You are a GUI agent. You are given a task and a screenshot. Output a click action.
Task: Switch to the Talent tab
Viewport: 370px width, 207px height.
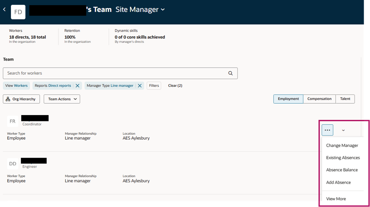[x=345, y=99]
